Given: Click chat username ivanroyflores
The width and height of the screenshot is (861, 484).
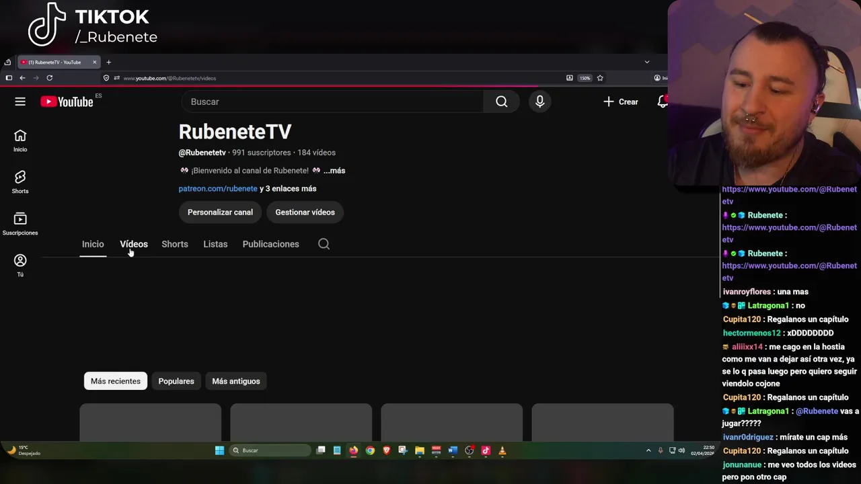Looking at the screenshot, I should (747, 292).
